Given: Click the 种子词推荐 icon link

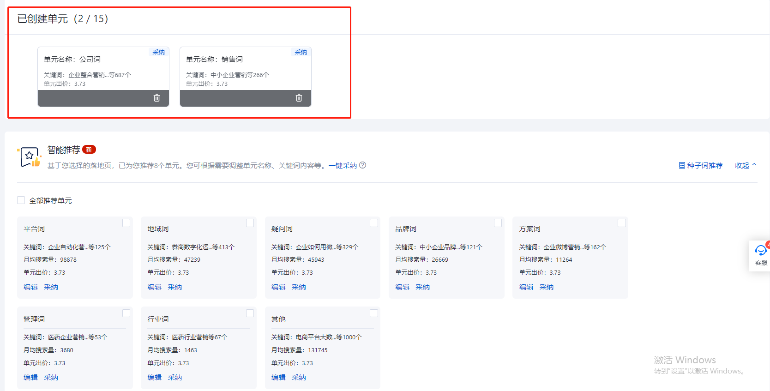Looking at the screenshot, I should [701, 165].
